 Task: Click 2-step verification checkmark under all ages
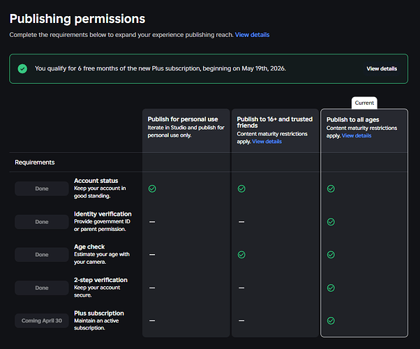331,288
